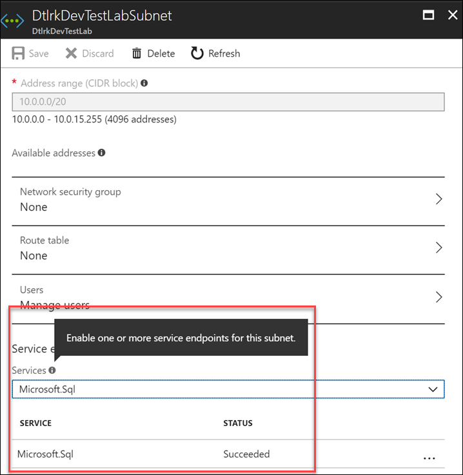Click the Save label text
Viewport: 463px width, 475px height.
tap(39, 53)
